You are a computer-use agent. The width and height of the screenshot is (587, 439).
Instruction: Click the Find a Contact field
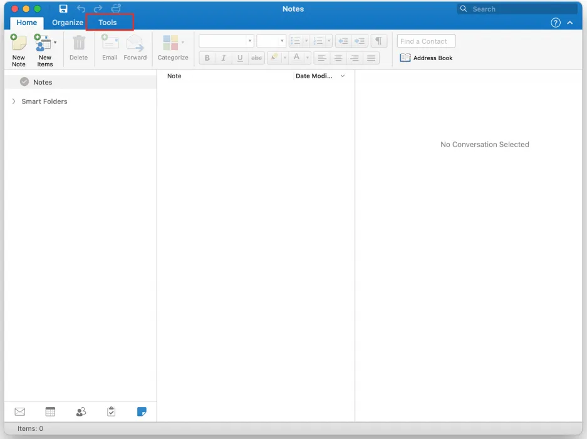[x=426, y=41]
